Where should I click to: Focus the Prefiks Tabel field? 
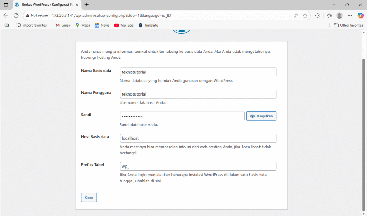[x=198, y=166]
